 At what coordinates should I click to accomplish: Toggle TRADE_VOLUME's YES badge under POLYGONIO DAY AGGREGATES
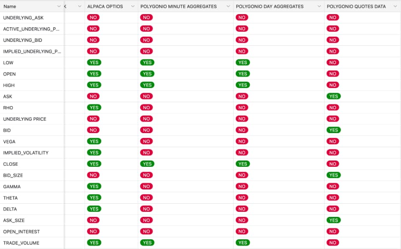click(x=242, y=243)
